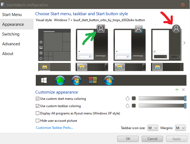Click start menu color swatch square
The width and height of the screenshot is (190, 144).
coord(134,98)
